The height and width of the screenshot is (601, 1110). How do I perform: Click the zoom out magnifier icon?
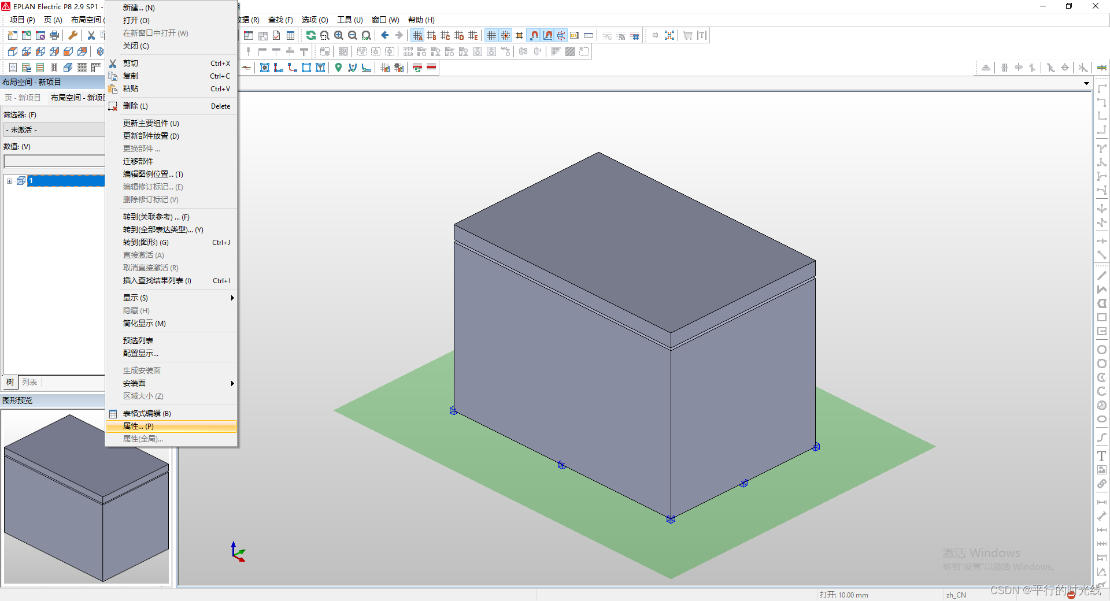[353, 35]
